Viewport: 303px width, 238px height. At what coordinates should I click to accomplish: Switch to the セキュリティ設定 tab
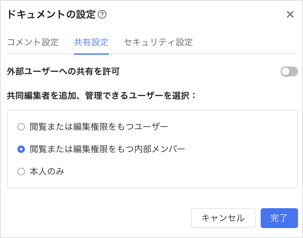tap(158, 42)
